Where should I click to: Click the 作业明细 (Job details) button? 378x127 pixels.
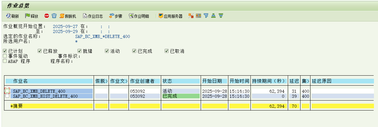pos(139,16)
